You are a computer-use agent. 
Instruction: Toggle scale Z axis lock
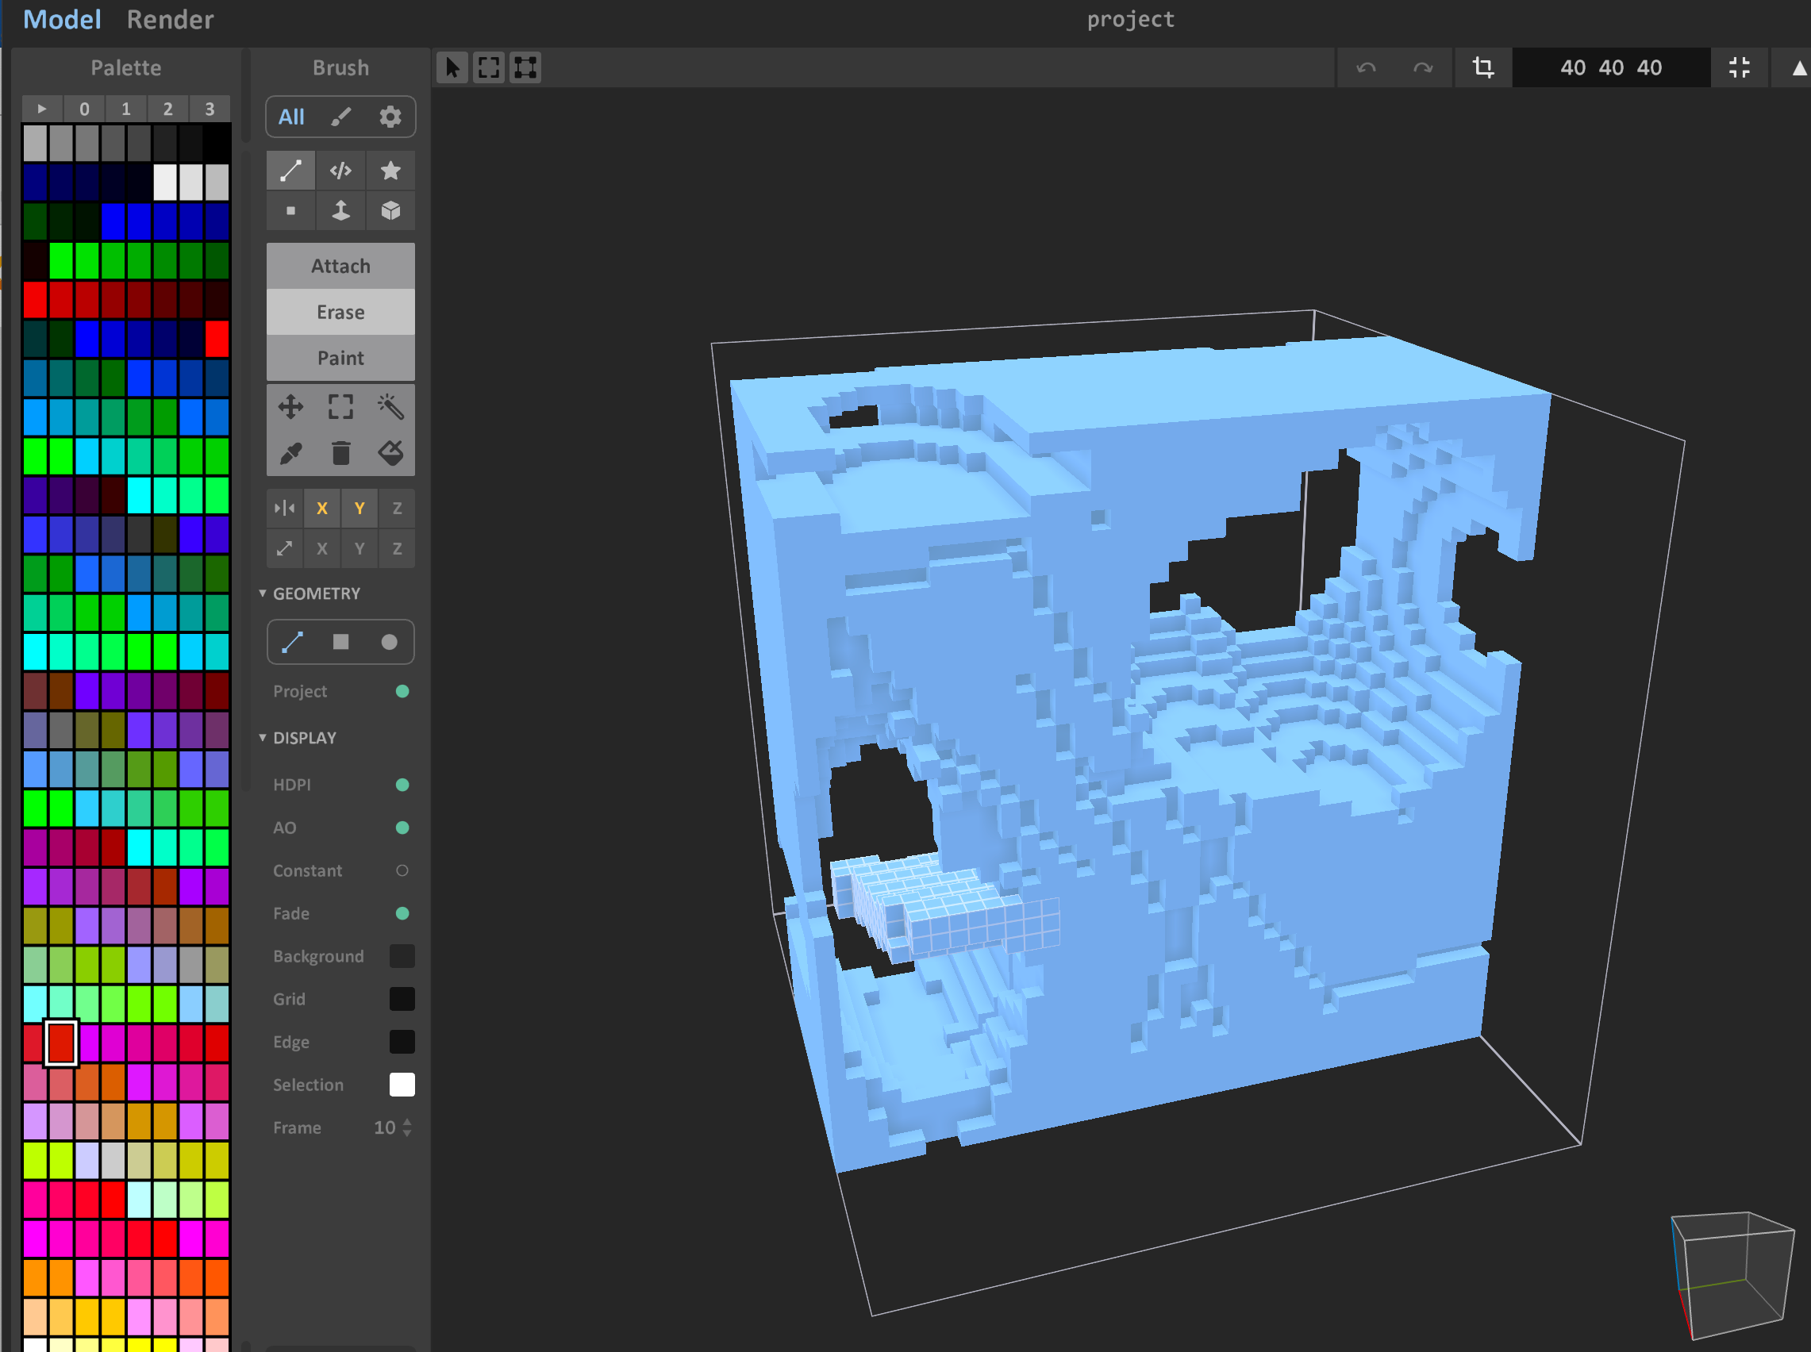tap(397, 548)
